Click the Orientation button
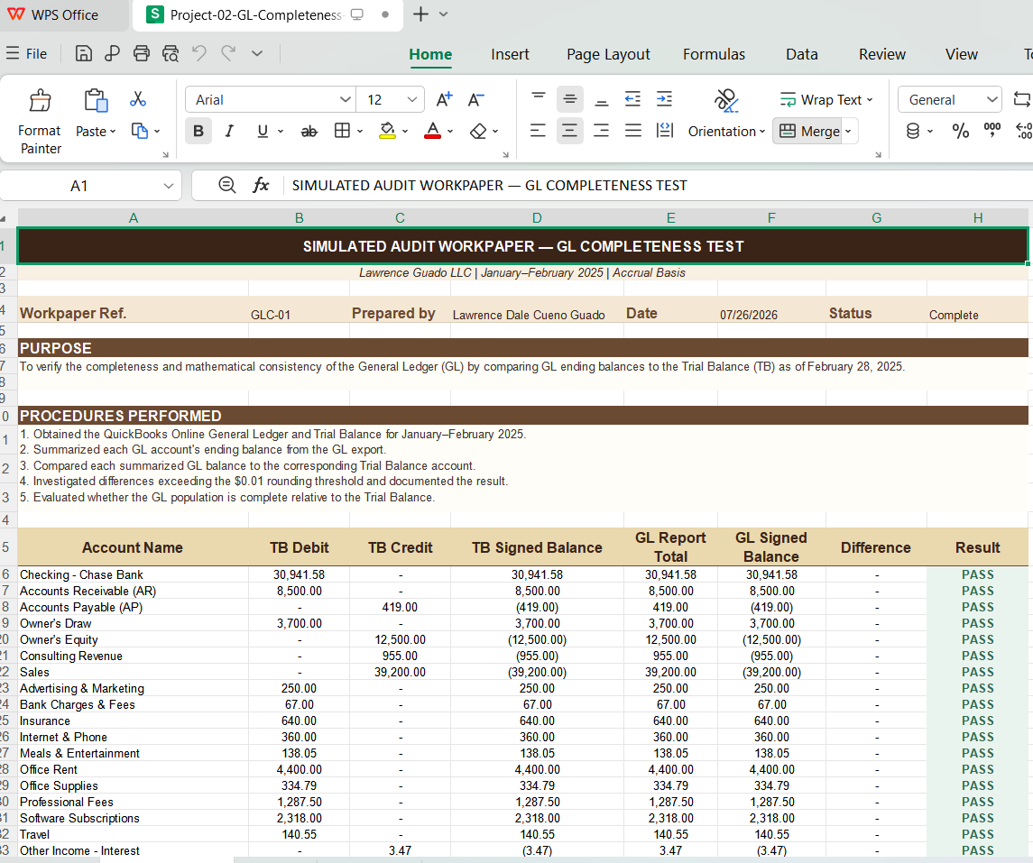The height and width of the screenshot is (863, 1033). coord(726,115)
